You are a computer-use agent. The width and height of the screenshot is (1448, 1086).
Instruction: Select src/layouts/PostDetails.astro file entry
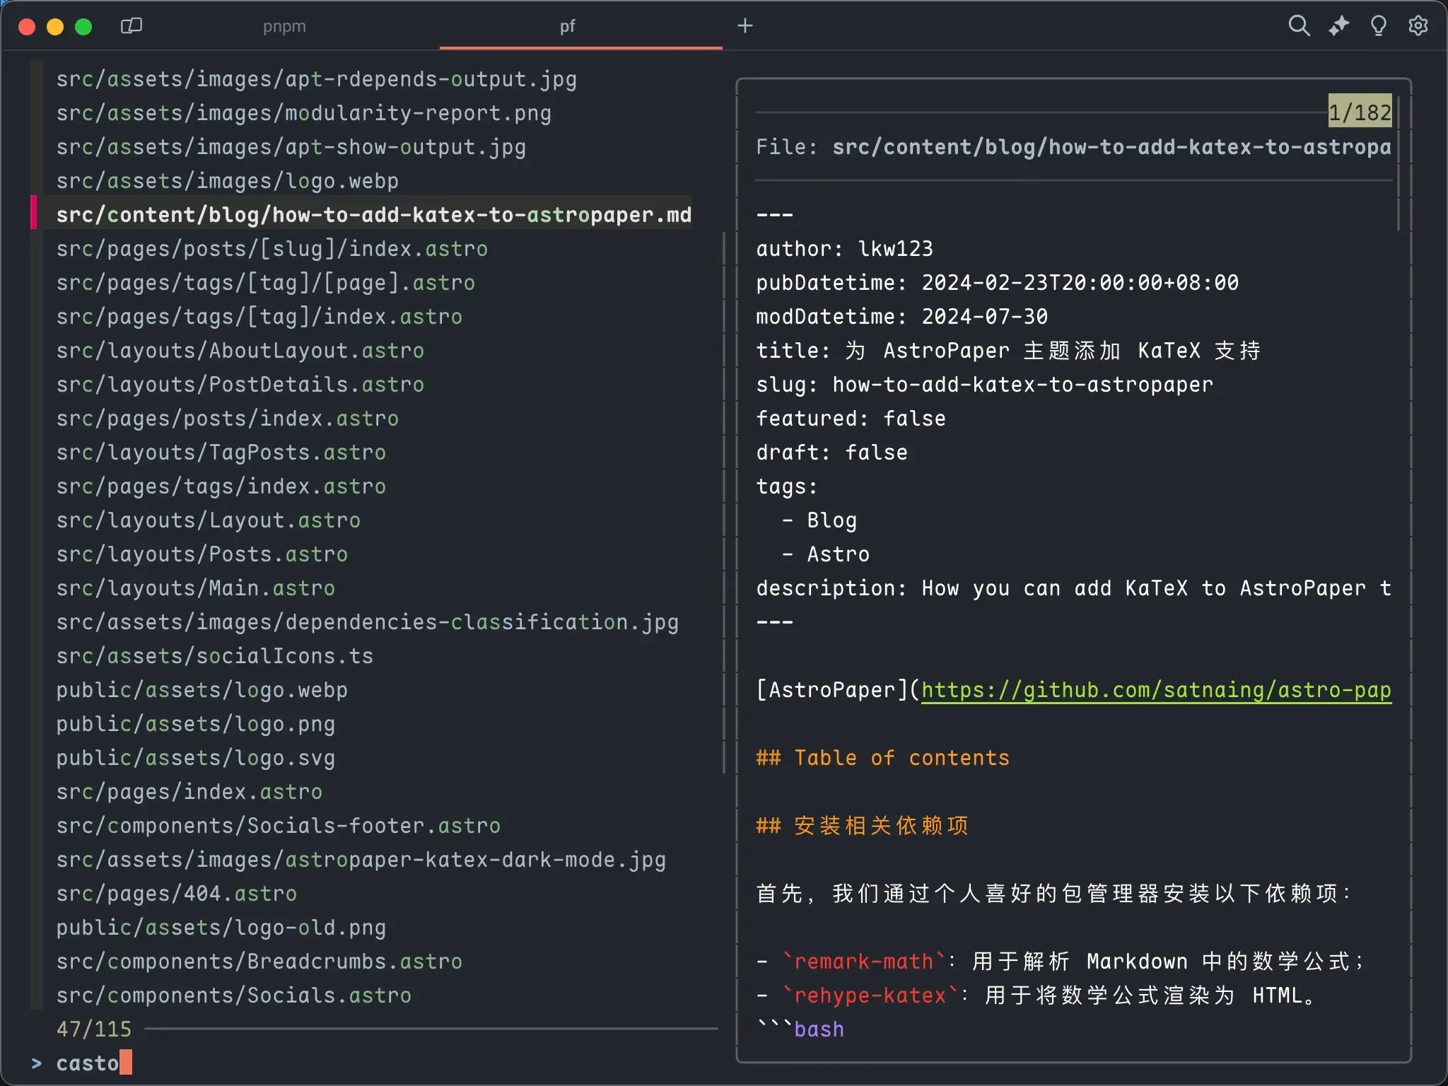[x=240, y=385]
